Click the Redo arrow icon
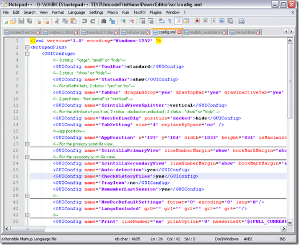 coord(93,21)
